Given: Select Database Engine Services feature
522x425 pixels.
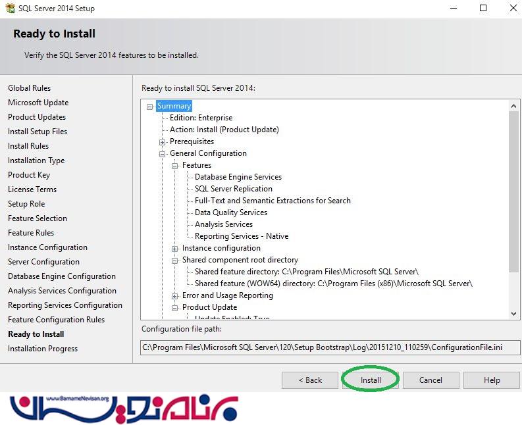Looking at the screenshot, I should (238, 177).
